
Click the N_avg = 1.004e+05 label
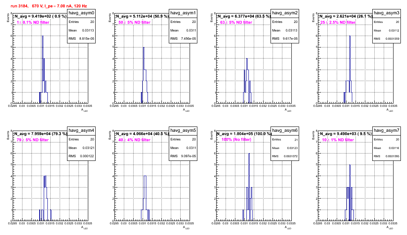click(x=244, y=134)
